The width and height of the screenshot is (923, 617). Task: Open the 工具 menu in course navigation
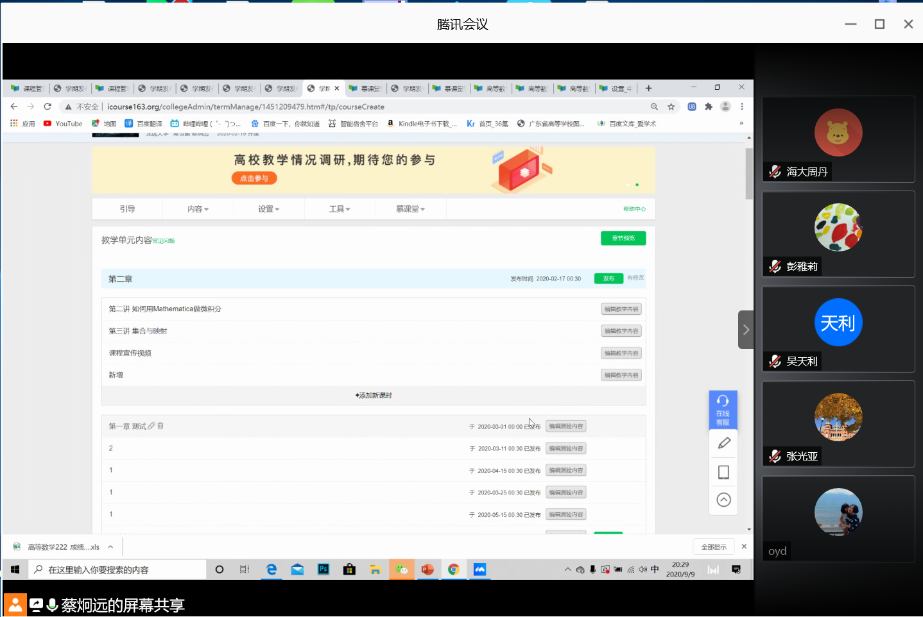pyautogui.click(x=340, y=209)
